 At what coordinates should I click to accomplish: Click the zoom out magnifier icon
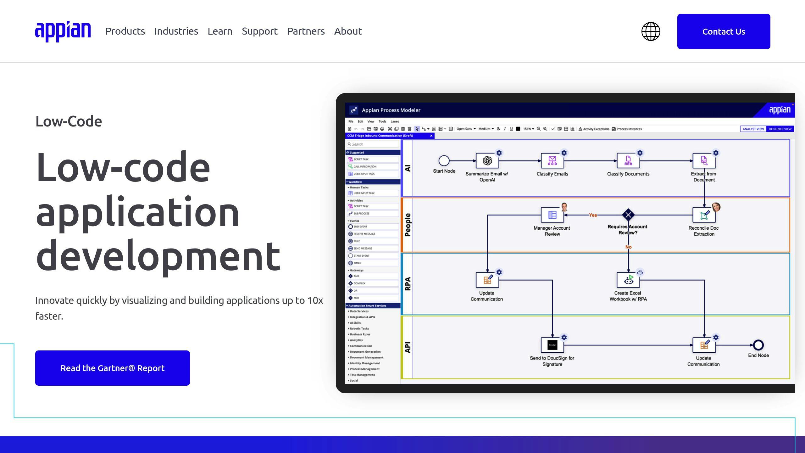[x=539, y=129]
